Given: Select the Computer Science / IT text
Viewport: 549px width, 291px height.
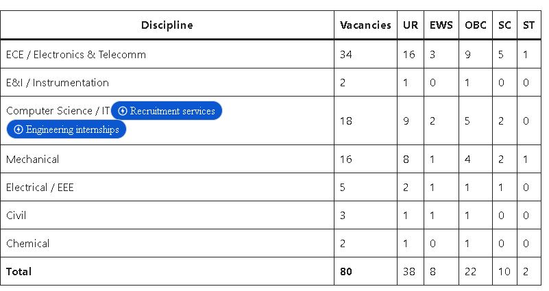Looking at the screenshot, I should pos(58,111).
